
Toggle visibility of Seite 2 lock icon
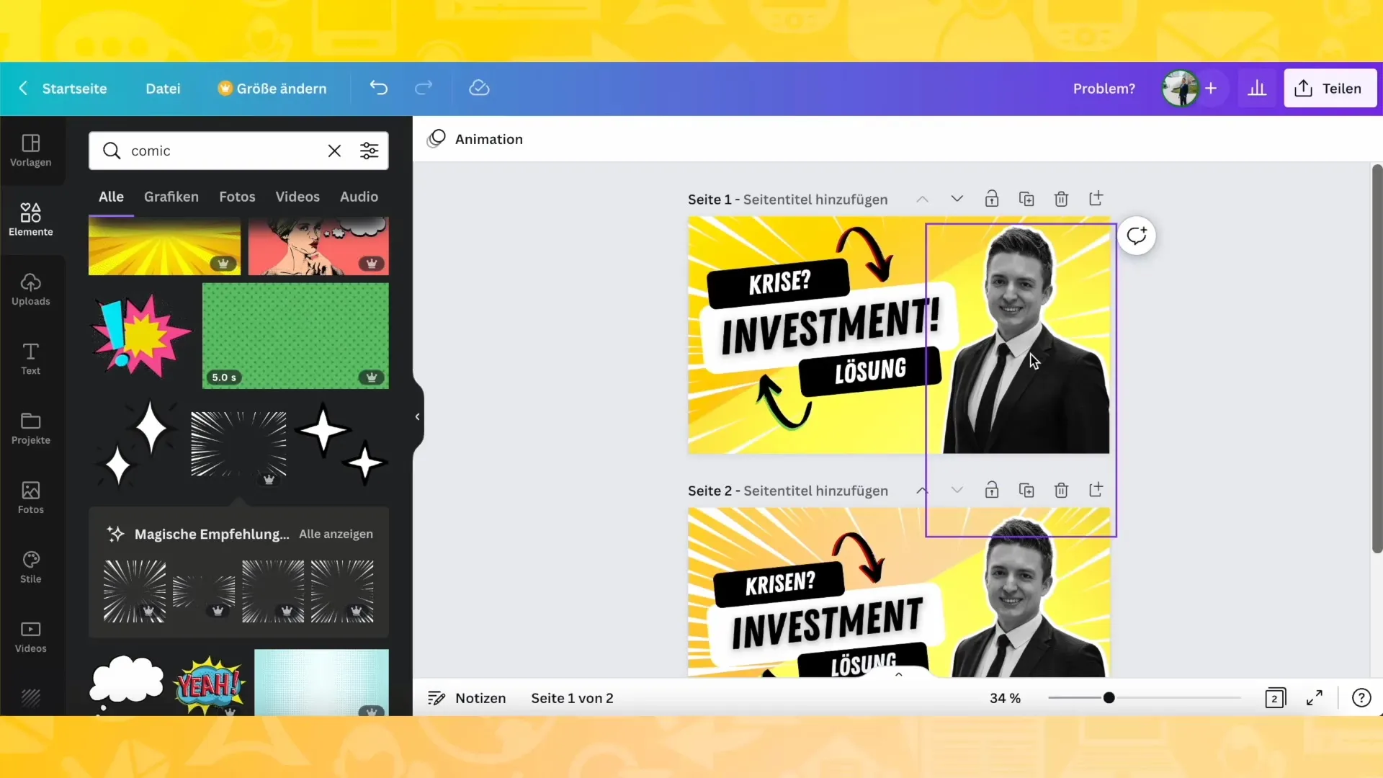992,490
